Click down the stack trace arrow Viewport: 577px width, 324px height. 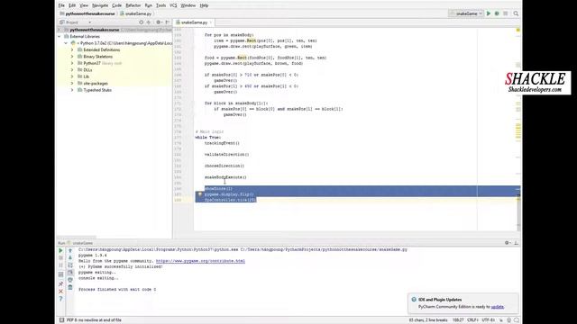click(70, 258)
